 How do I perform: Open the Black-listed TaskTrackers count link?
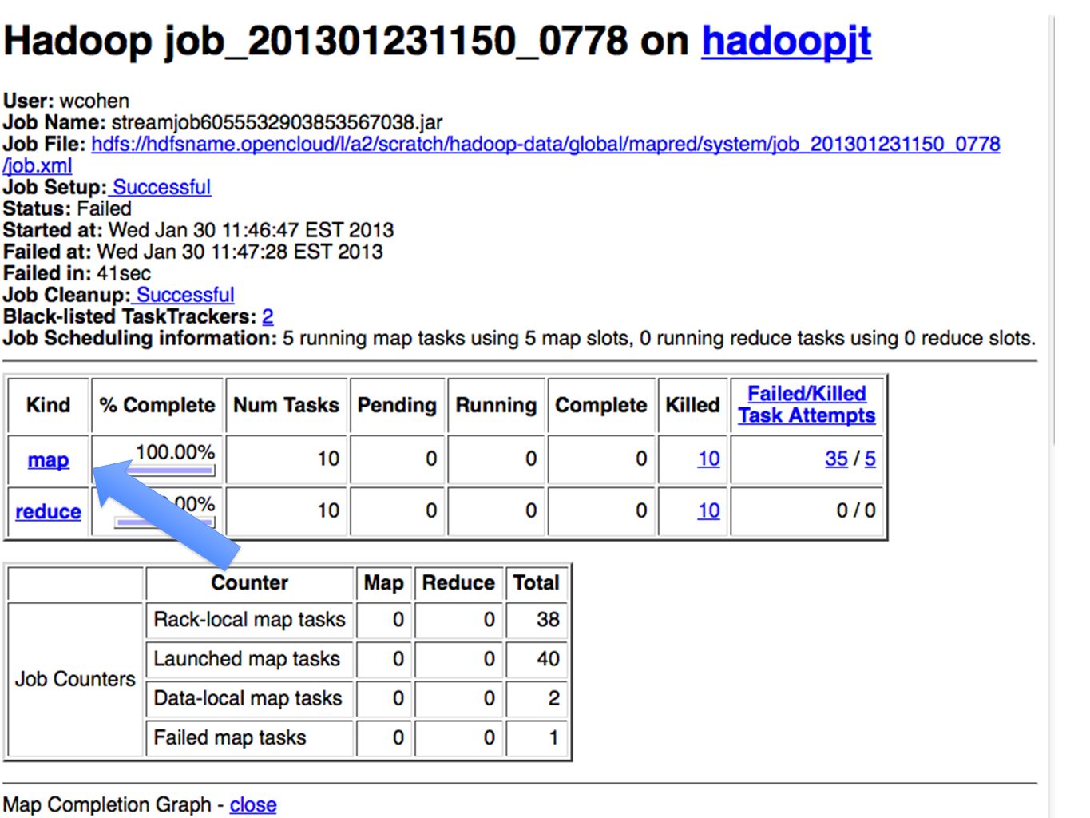[268, 316]
